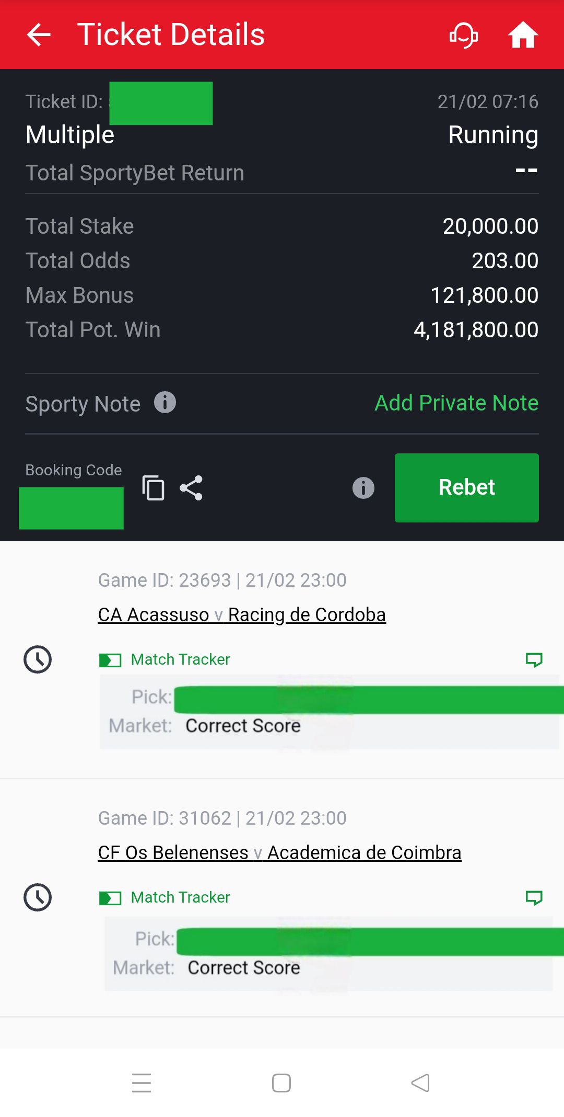Open comment icon for CF Os Belenenses match
The image size is (564, 1117).
(534, 897)
